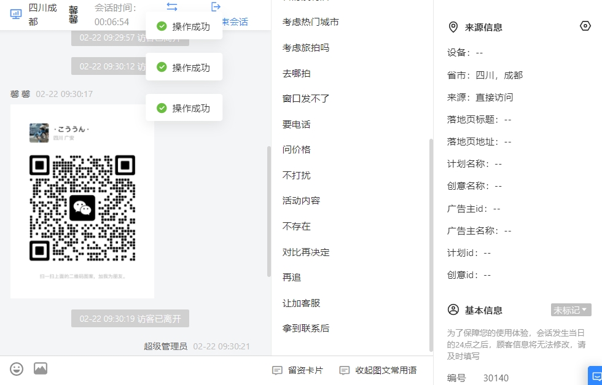
Task: Click the 省市：四川，成都 row
Action: 485,76
